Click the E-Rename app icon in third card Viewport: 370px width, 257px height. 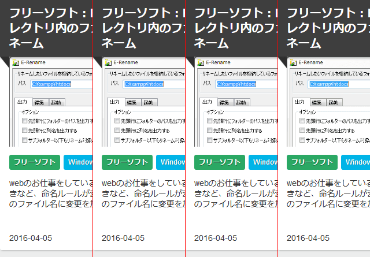(x=201, y=62)
